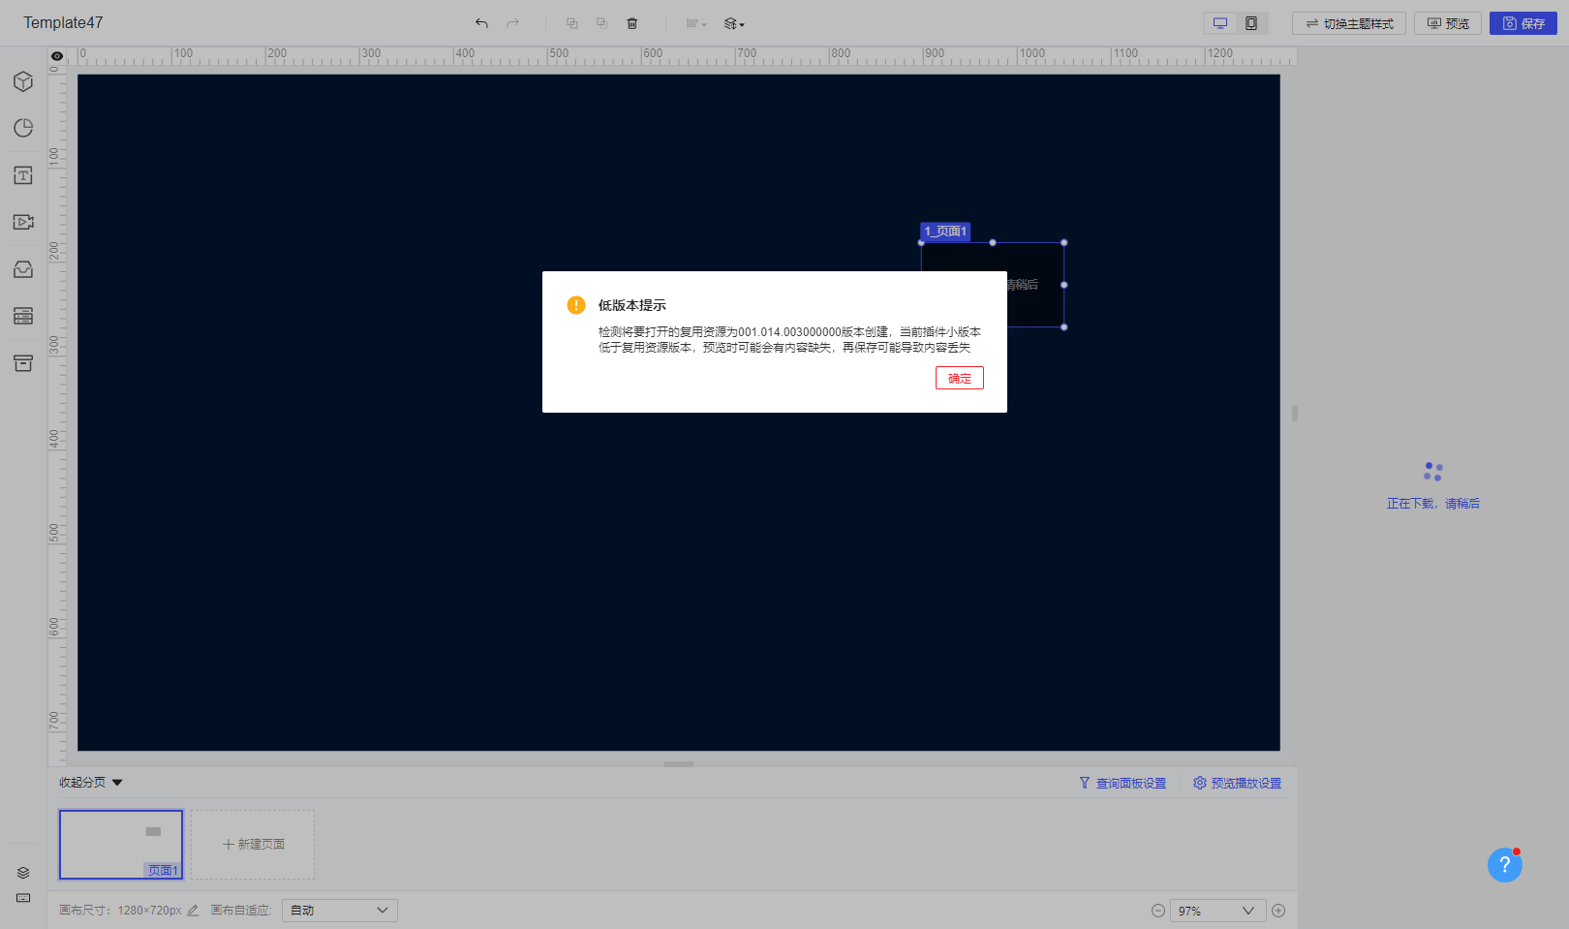Click the keyboard shortcuts icon
The image size is (1569, 929).
point(23,898)
